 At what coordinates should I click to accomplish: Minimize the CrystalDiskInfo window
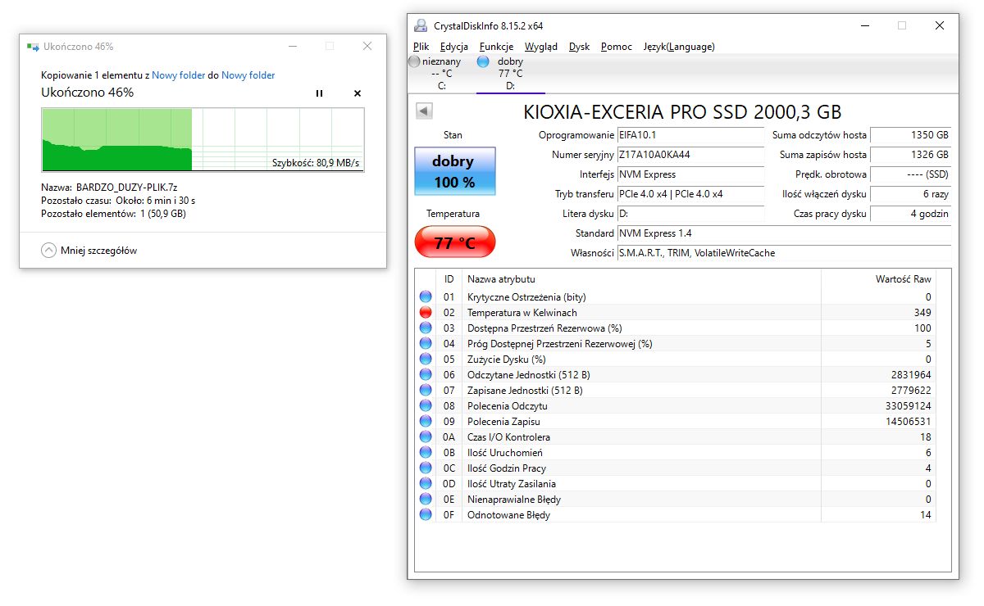[x=863, y=25]
